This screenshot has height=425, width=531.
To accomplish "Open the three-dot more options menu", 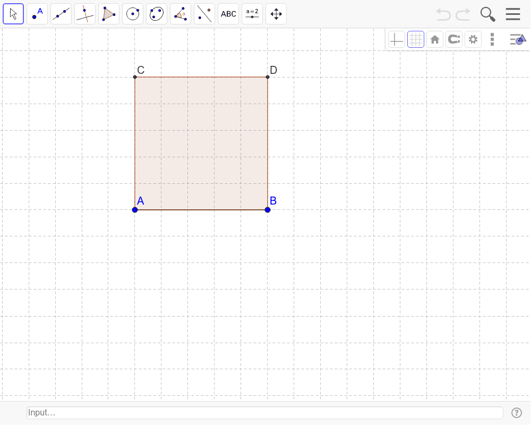I will 492,40.
